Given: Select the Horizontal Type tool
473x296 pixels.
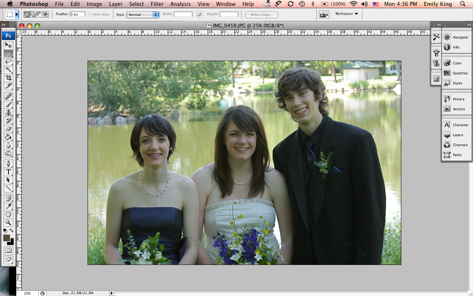Looking at the screenshot, I should pyautogui.click(x=8, y=172).
